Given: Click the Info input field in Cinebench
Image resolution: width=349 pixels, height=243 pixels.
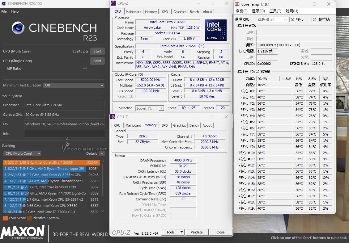Looking at the screenshot, I should tap(64, 134).
